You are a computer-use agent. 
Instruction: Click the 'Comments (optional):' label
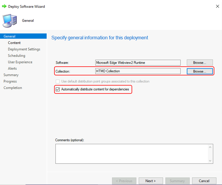70,140
